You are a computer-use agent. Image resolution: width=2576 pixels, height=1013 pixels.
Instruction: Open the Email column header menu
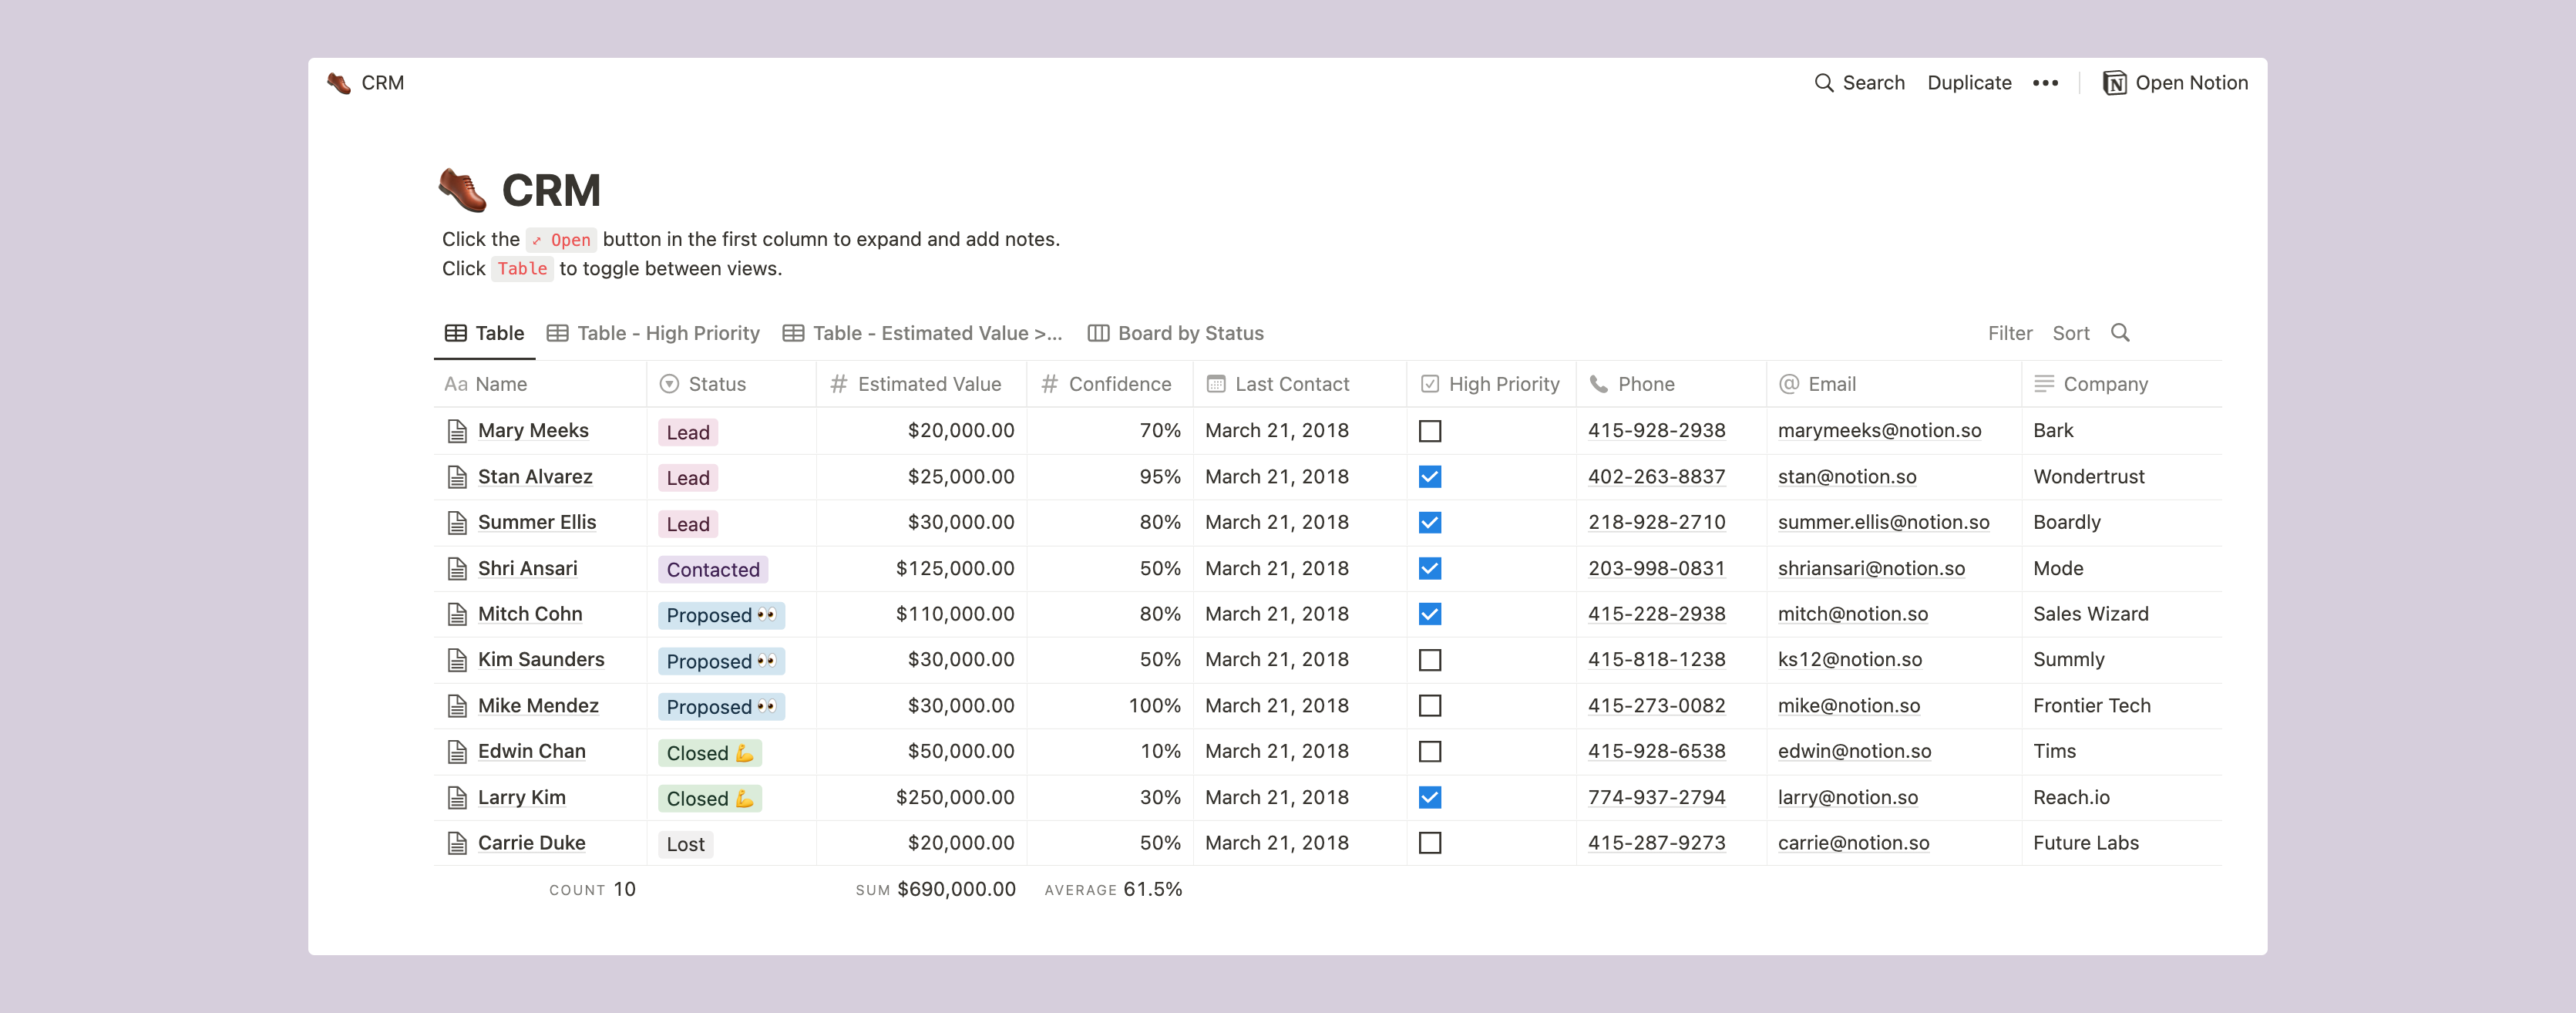(1894, 384)
